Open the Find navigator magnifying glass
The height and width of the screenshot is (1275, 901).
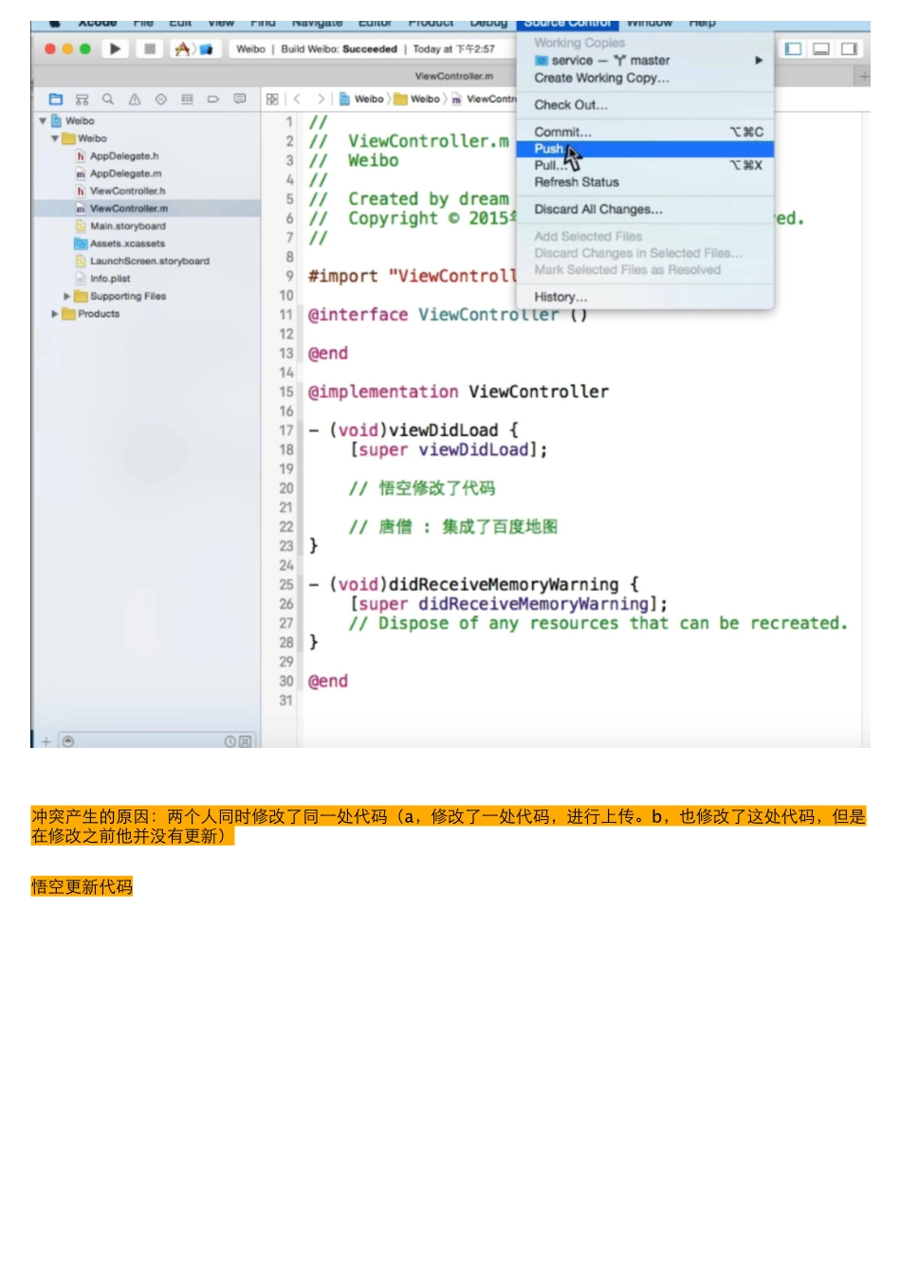pyautogui.click(x=108, y=99)
